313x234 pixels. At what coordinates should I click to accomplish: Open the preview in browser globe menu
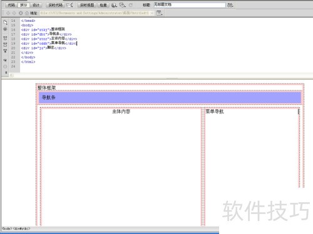[114, 5]
